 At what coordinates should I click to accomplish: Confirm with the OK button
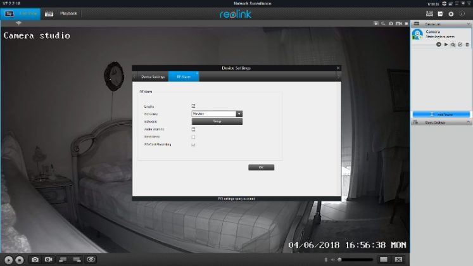[x=262, y=167]
